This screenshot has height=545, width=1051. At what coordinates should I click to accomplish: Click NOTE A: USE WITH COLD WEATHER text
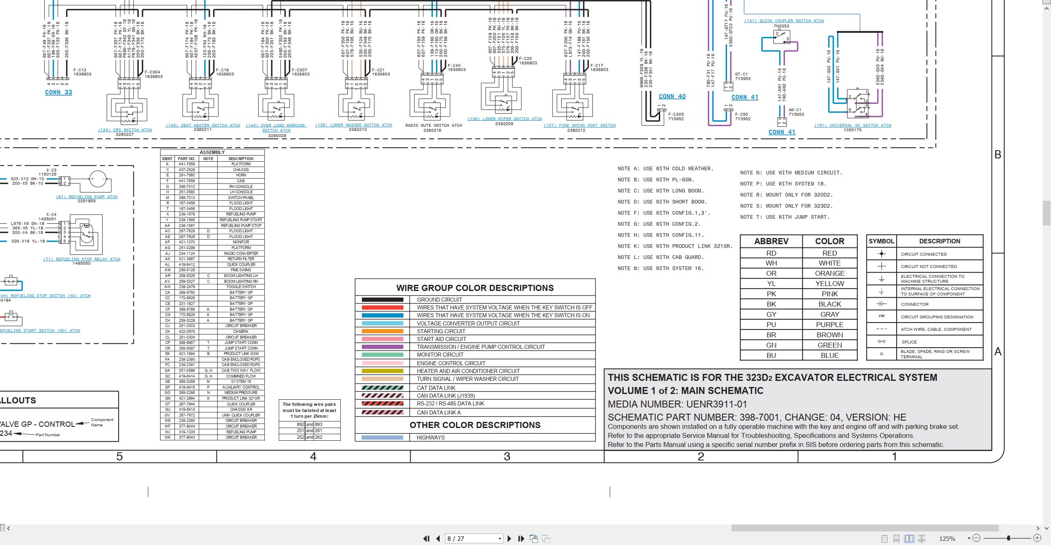click(665, 169)
